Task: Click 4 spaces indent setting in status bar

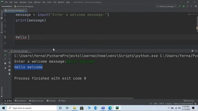Action: point(169,104)
